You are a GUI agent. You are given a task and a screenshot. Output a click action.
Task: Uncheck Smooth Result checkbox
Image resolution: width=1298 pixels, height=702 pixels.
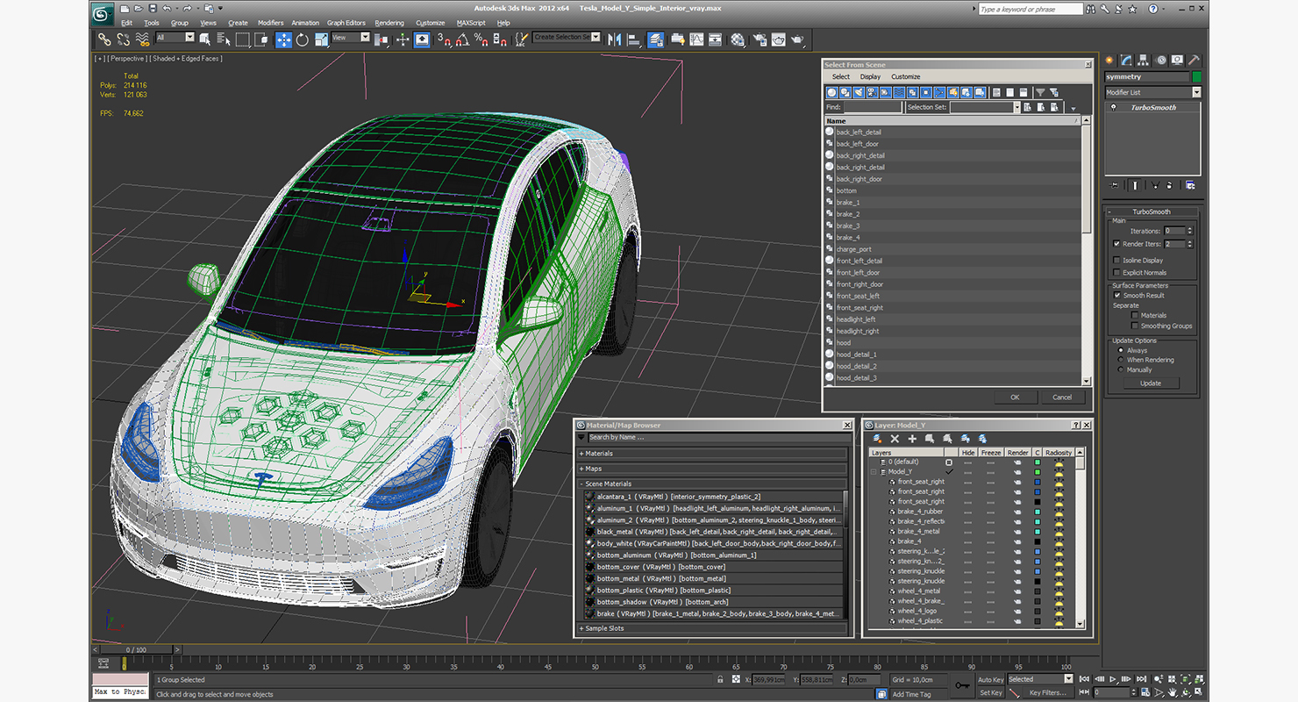[1116, 296]
